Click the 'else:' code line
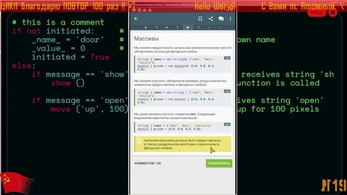Image resolution: width=347 pixels, height=195 pixels. click(24, 66)
